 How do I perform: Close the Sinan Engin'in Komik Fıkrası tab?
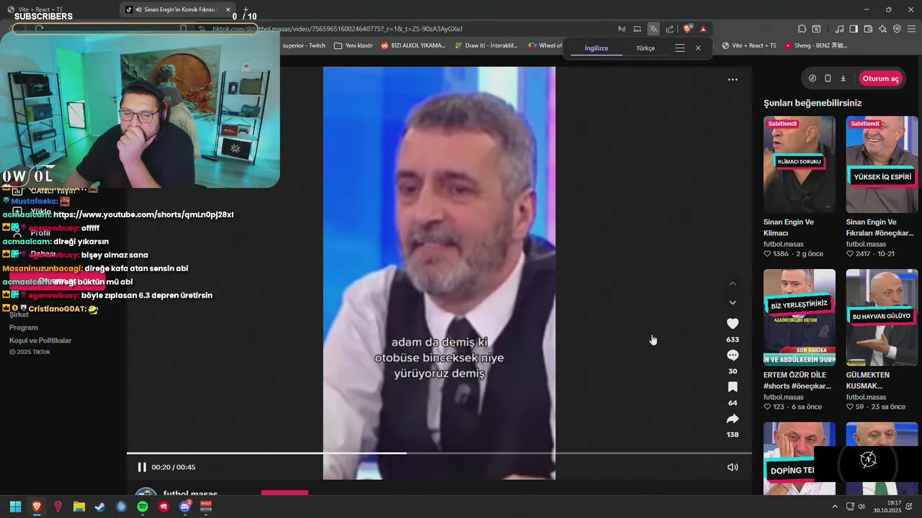click(228, 10)
